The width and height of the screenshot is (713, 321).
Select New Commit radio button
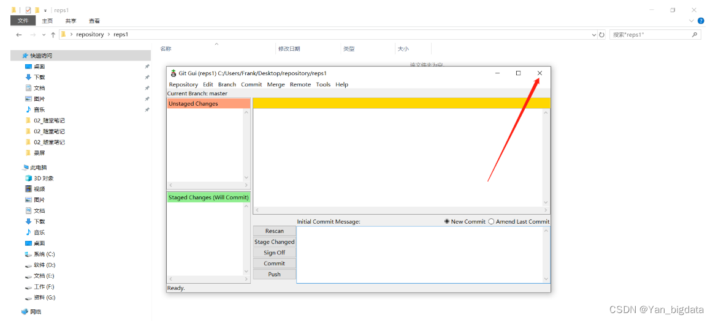click(447, 222)
